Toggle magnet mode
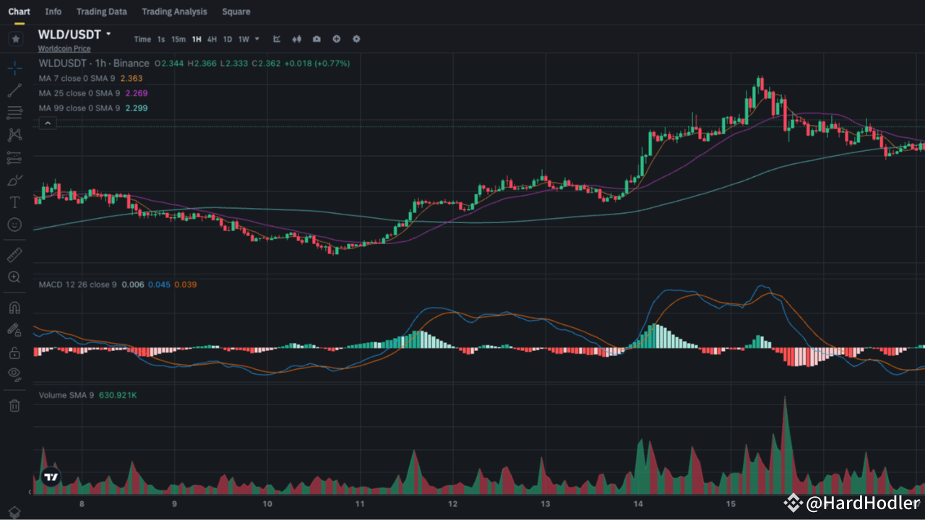Image resolution: width=925 pixels, height=520 pixels. coord(14,307)
